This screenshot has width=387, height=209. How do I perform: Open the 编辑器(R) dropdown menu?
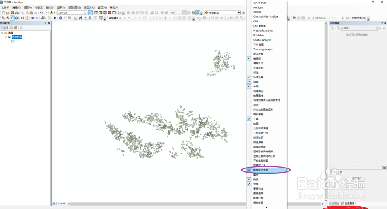[x=115, y=18]
